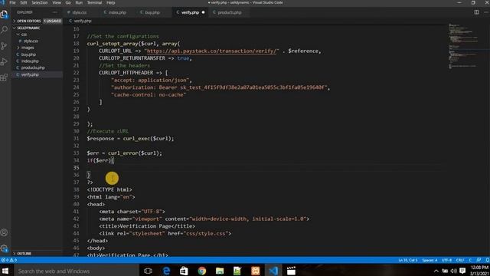Open Task View on the taskbar

(x=148, y=271)
